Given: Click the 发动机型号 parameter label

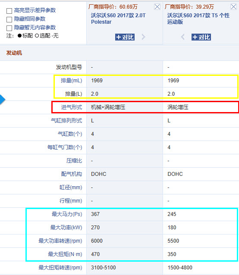Looking at the screenshot, I should (69, 67).
